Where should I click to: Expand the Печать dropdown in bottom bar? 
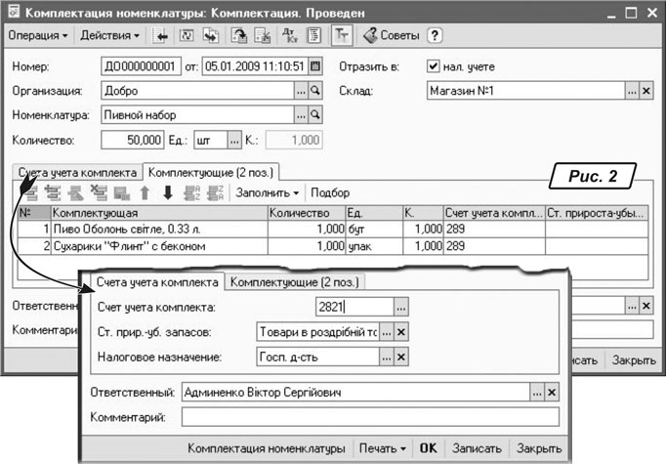(x=381, y=448)
